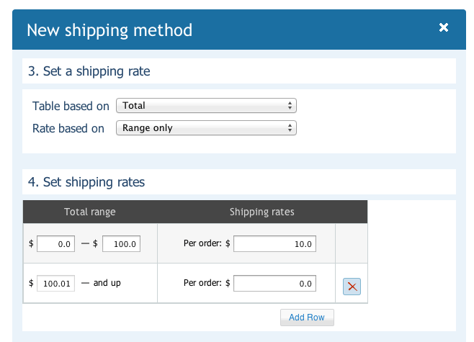The width and height of the screenshot is (474, 342).
Task: Edit the 0.0 per order rate field
Action: pos(274,284)
